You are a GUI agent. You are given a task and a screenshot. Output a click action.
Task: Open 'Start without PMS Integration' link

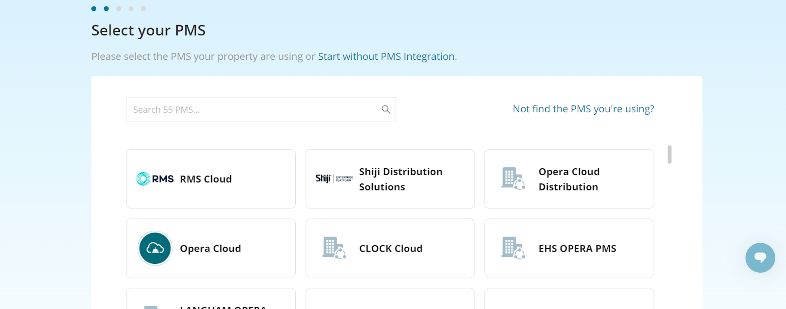click(x=386, y=56)
